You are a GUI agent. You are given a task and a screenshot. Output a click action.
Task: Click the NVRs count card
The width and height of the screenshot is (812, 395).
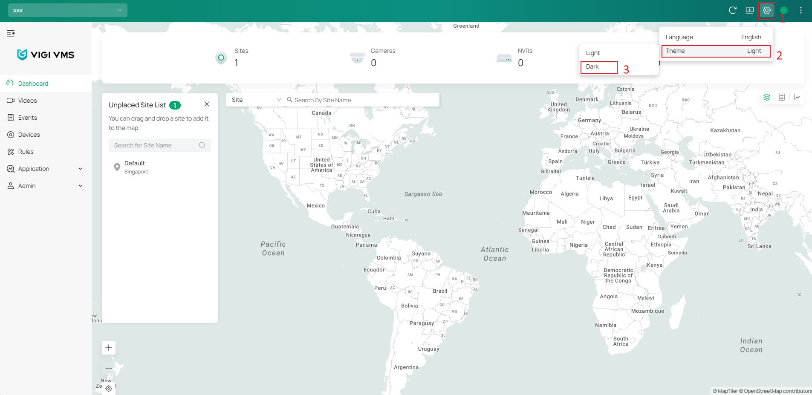click(514, 58)
